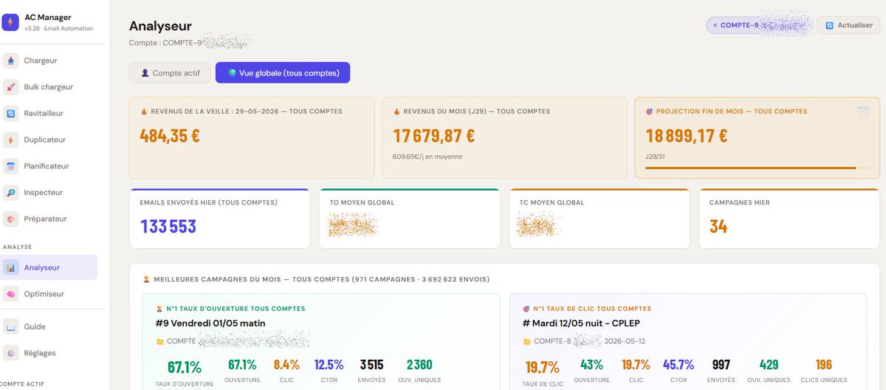Screen dimensions: 886x390
Task: Click flame icon in Revenus de la veille
Action: pos(144,112)
